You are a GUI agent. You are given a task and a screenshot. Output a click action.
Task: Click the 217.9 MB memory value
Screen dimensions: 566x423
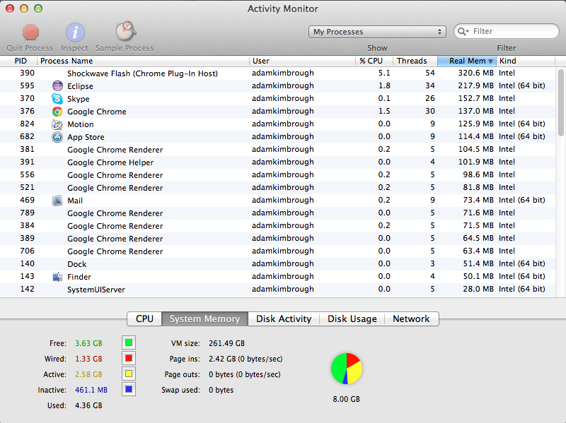tap(475, 85)
